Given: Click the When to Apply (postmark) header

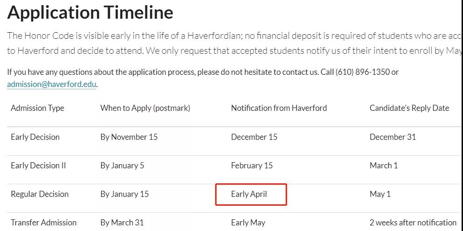Looking at the screenshot, I should coord(145,108).
